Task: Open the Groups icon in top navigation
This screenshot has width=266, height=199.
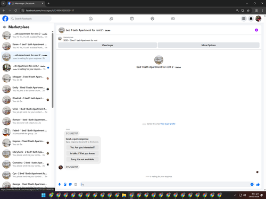Action: [x=153, y=19]
